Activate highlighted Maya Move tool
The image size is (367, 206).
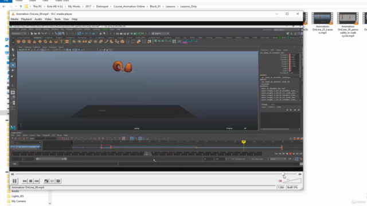[13, 65]
